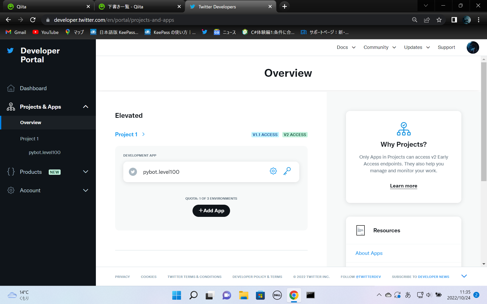Open Chrome zoom magnifier in address bar
This screenshot has height=304, width=487.
point(415,20)
